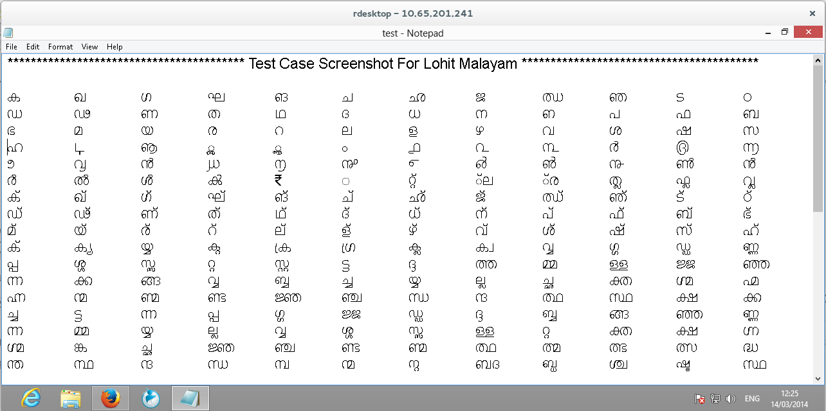Open the View menu
The image size is (826, 411).
click(x=89, y=47)
